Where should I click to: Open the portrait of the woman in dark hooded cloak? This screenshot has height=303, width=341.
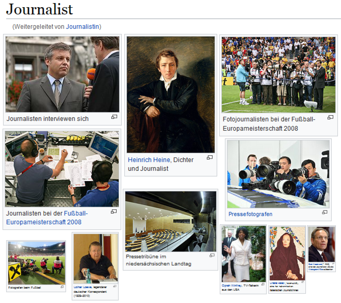pos(287,253)
